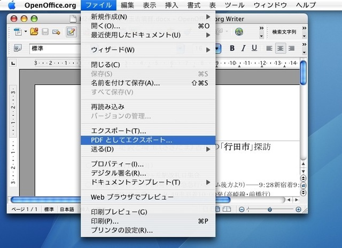Click the vertical scrollbar down arrow
The image size is (342, 248).
[304, 171]
